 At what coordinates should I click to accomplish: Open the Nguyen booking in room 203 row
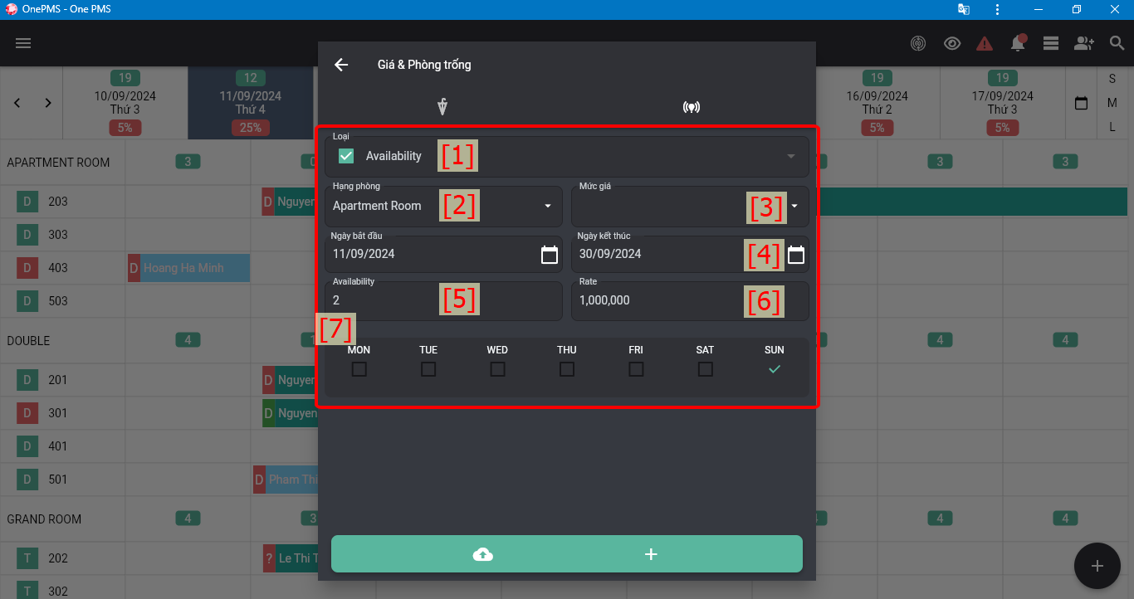tap(290, 202)
